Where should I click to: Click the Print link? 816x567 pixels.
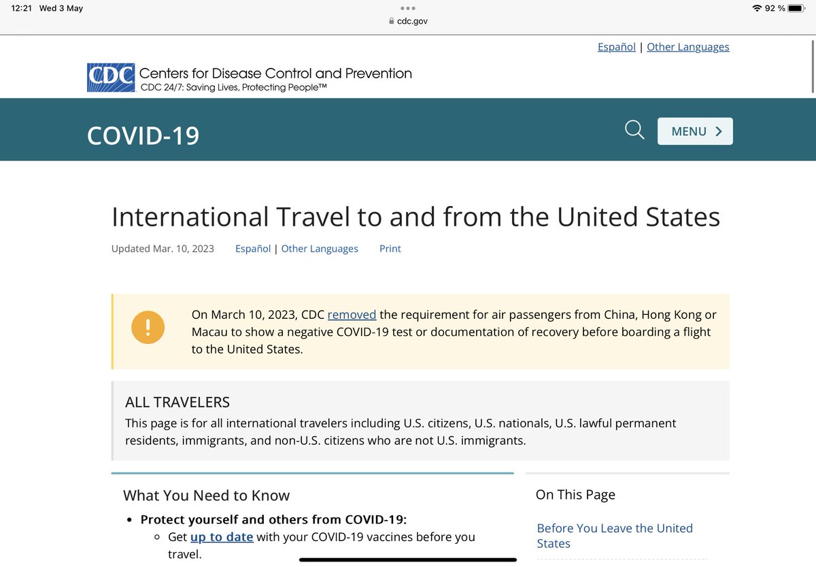[390, 249]
